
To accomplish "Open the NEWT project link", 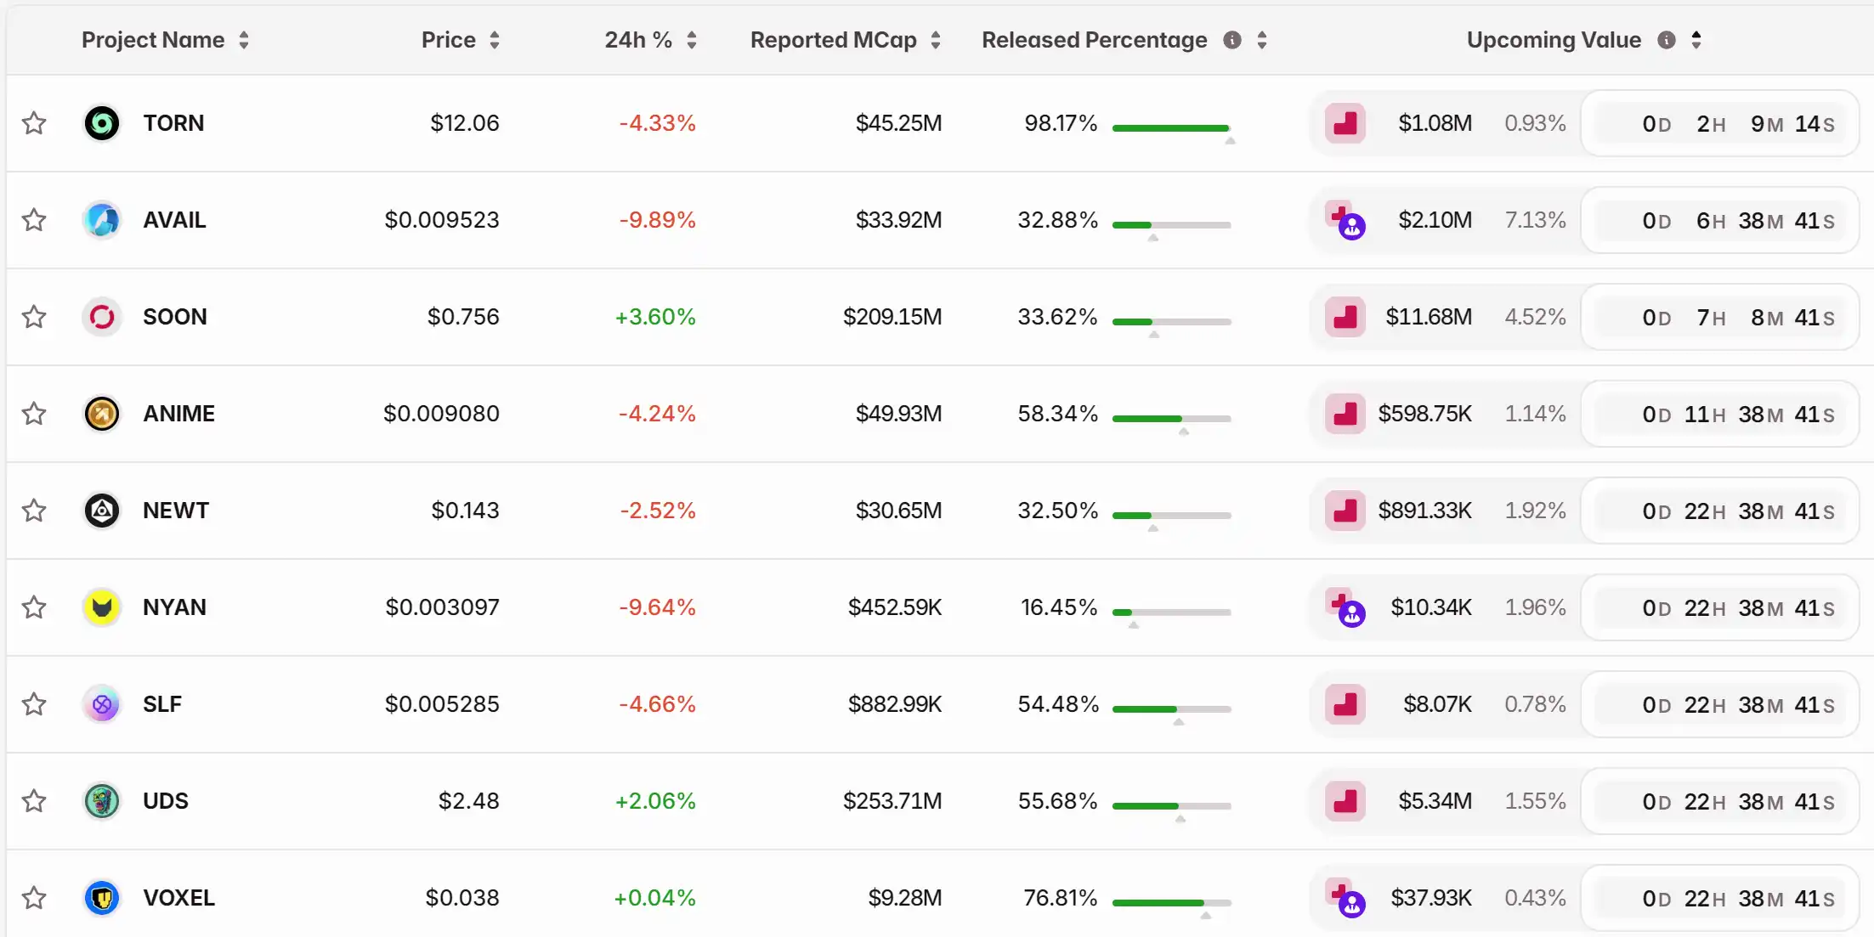I will point(176,511).
